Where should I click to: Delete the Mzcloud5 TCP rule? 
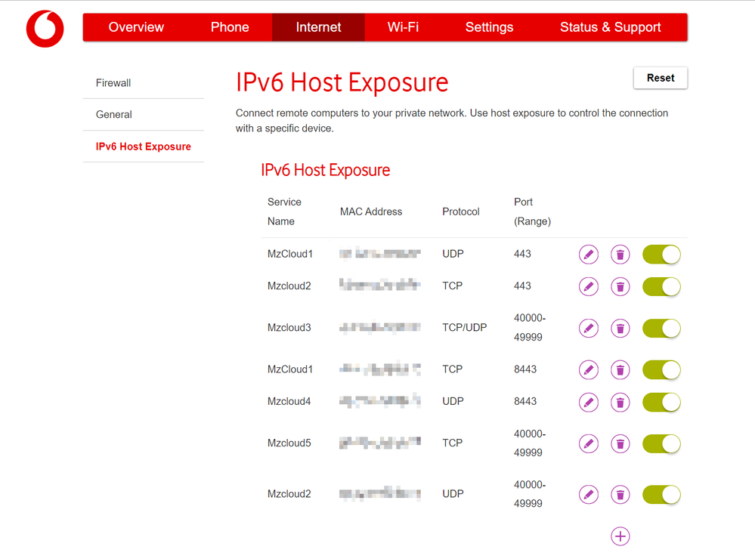[x=620, y=443]
